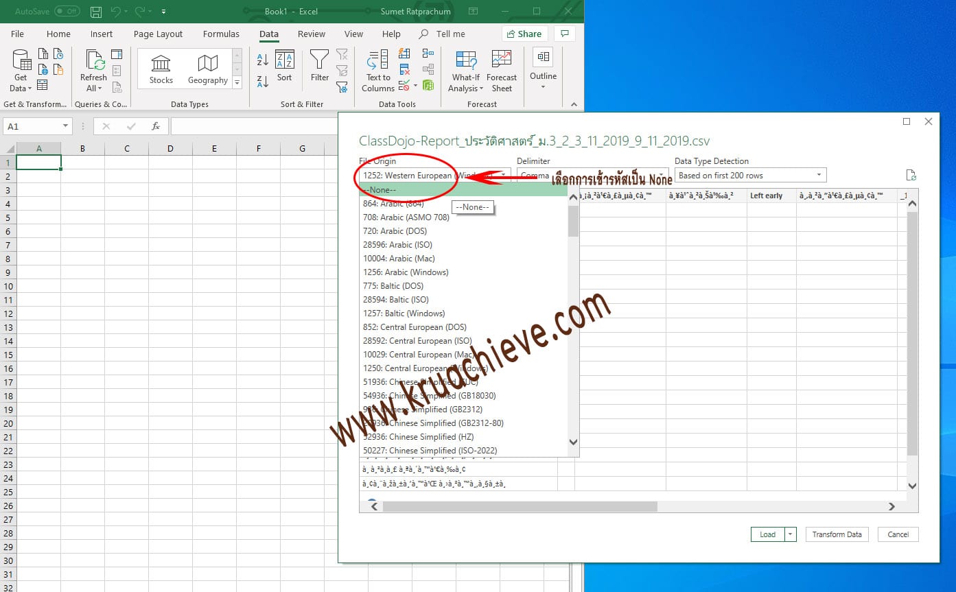Switch to the Insert tab
The height and width of the screenshot is (592, 956).
(102, 34)
